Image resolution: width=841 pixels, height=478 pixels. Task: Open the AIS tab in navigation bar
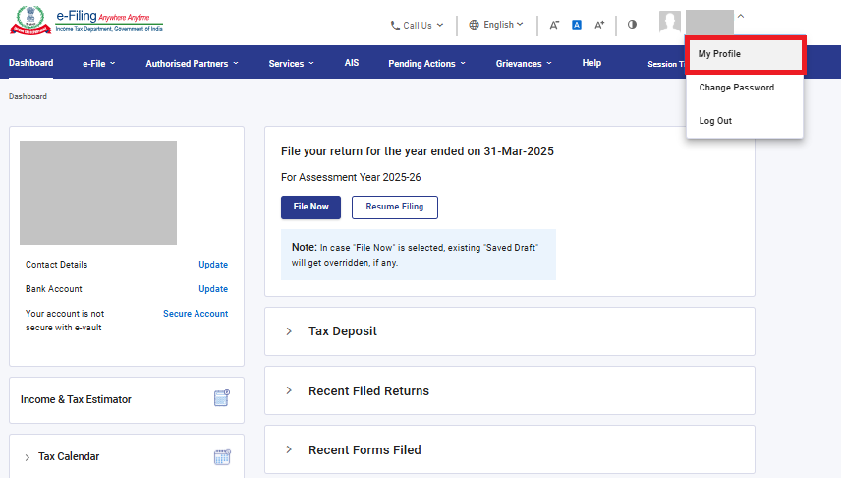coord(352,63)
